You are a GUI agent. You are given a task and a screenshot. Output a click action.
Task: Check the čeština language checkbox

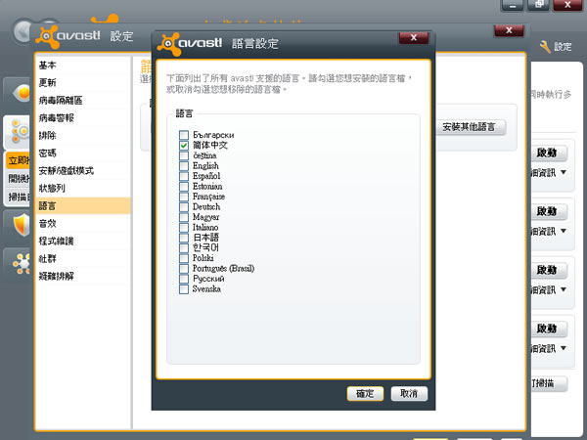pos(184,155)
